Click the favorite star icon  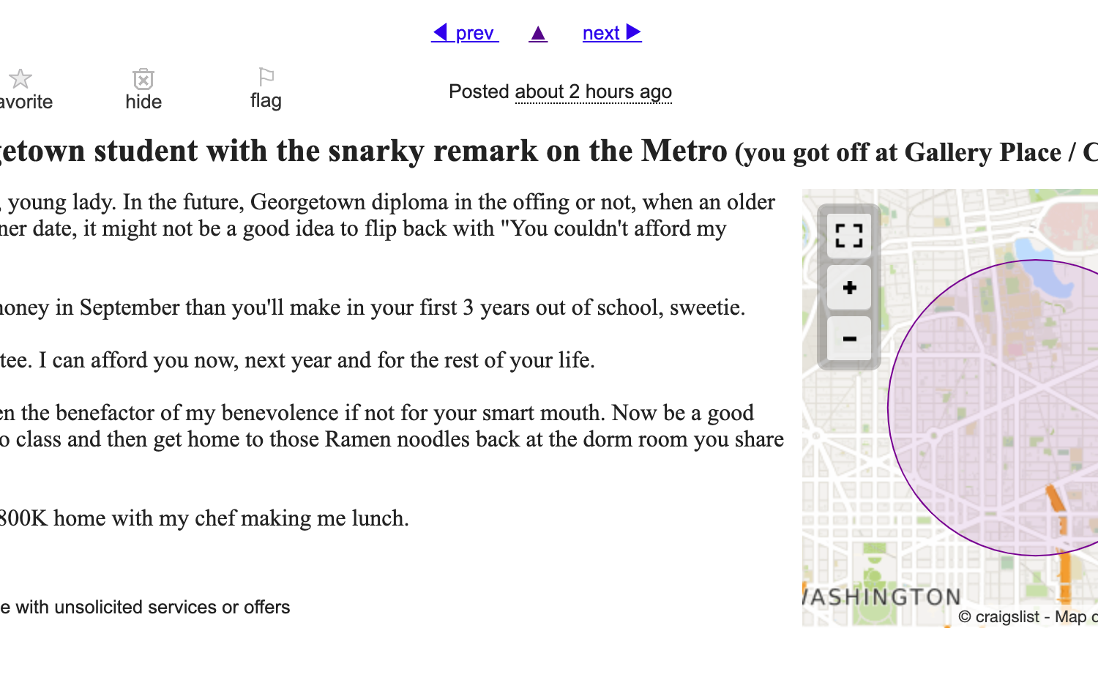tap(20, 78)
